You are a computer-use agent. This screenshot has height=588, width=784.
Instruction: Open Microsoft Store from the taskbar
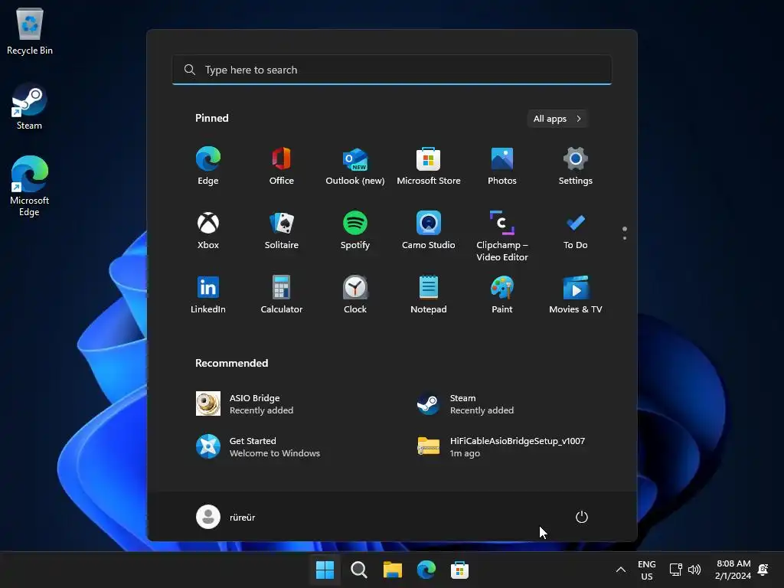click(x=459, y=570)
